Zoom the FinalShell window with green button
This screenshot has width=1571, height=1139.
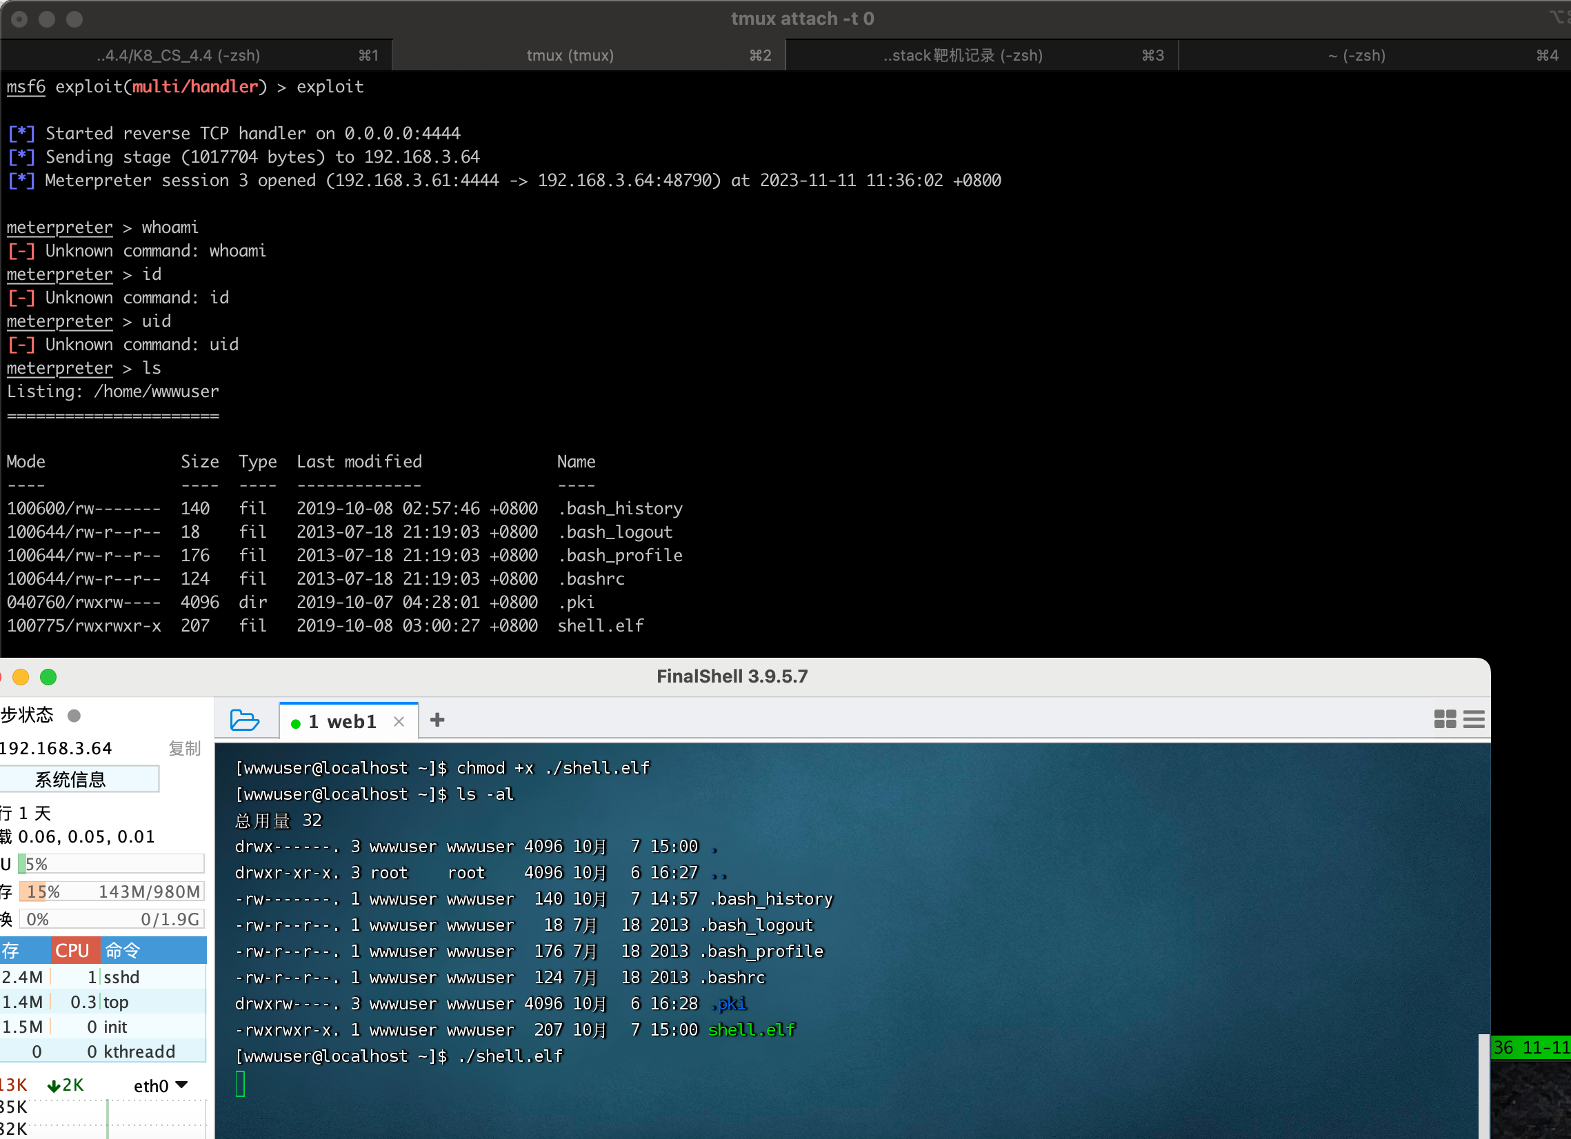(x=48, y=676)
